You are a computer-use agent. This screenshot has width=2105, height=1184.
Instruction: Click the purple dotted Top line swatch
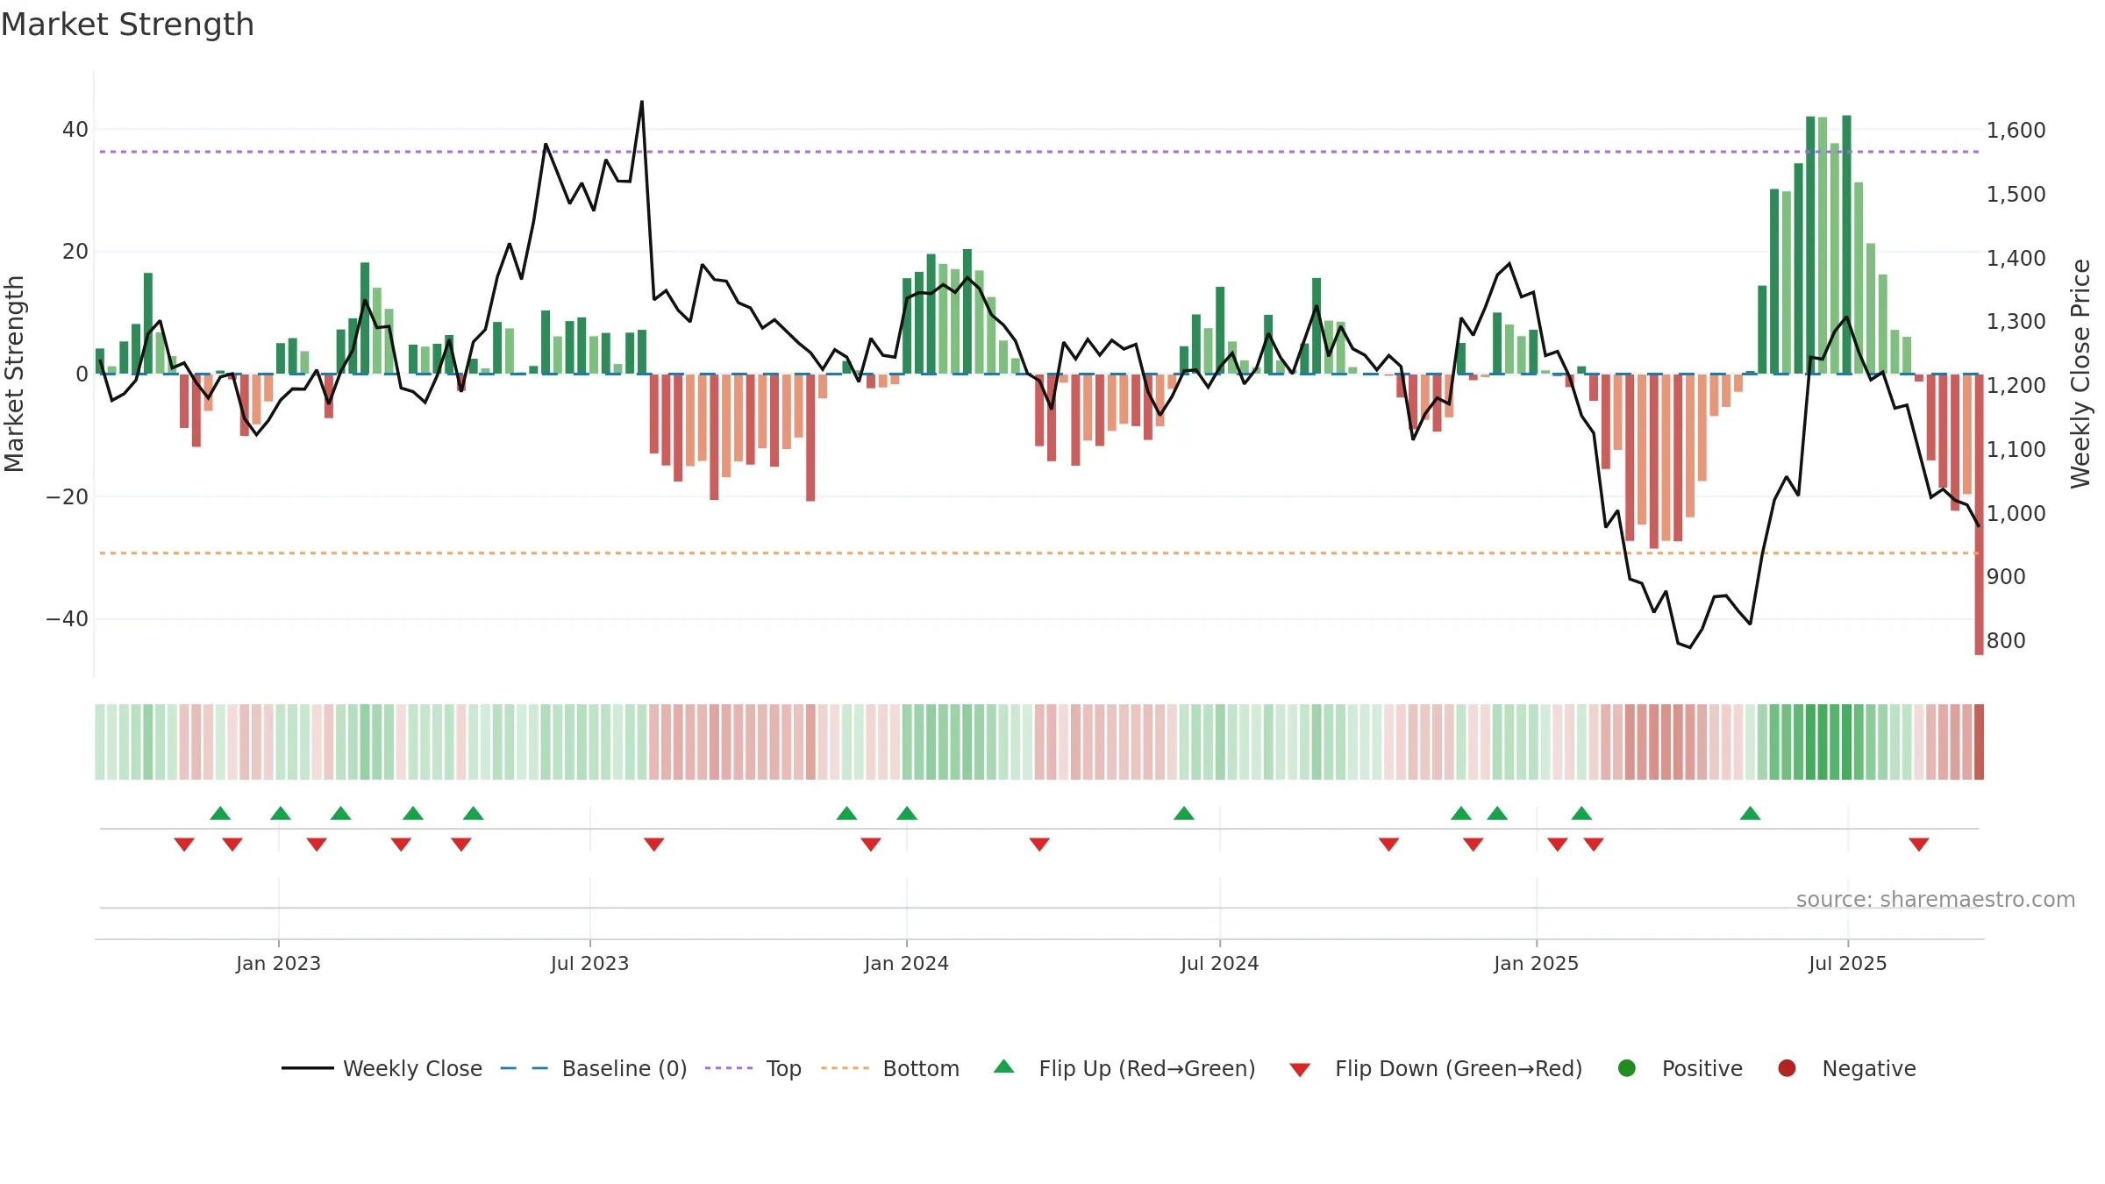729,1068
